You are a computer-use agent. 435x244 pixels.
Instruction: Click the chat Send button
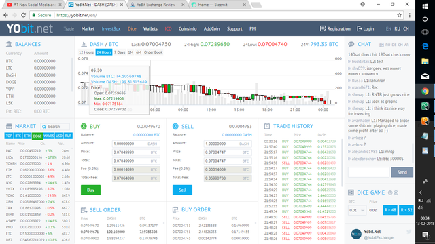pos(402,172)
